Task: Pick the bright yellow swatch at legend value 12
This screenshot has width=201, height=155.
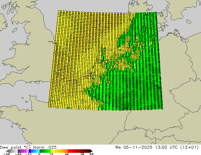Action: [x=52, y=151]
